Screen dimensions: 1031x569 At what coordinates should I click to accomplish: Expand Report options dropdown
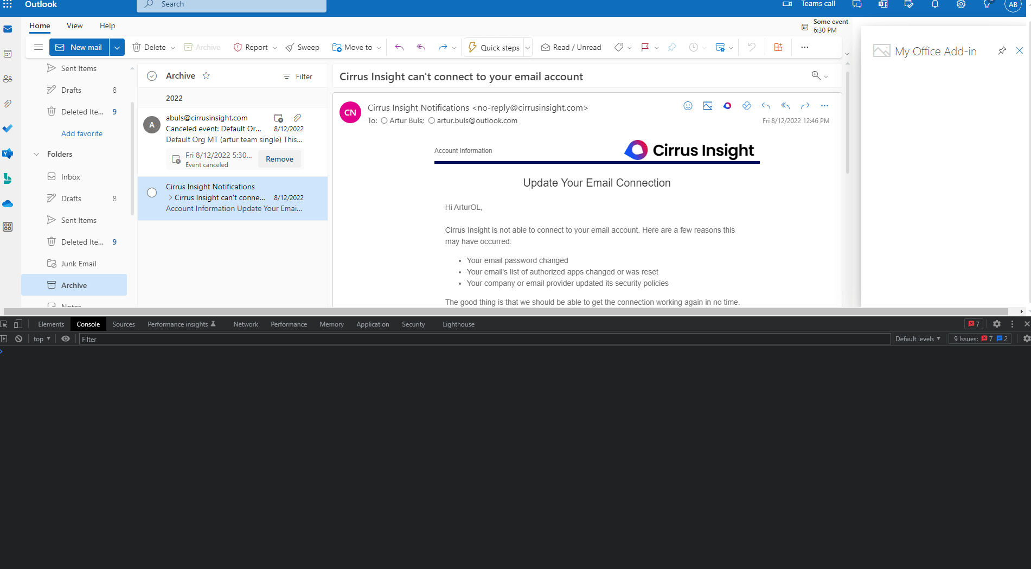click(275, 48)
